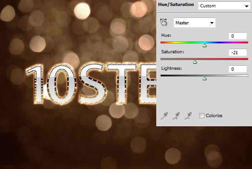The image size is (252, 169).
Task: Focus the Hue value field
Action: point(238,36)
